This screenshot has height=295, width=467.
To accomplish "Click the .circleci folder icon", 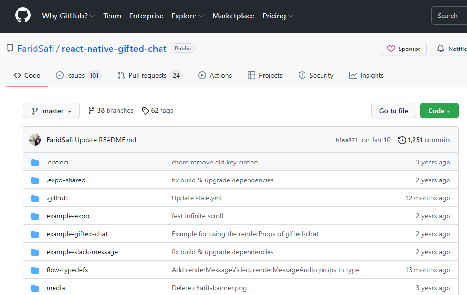I will coord(35,163).
